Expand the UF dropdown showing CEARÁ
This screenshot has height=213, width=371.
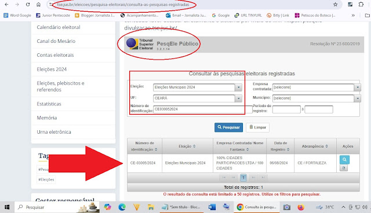238,98
